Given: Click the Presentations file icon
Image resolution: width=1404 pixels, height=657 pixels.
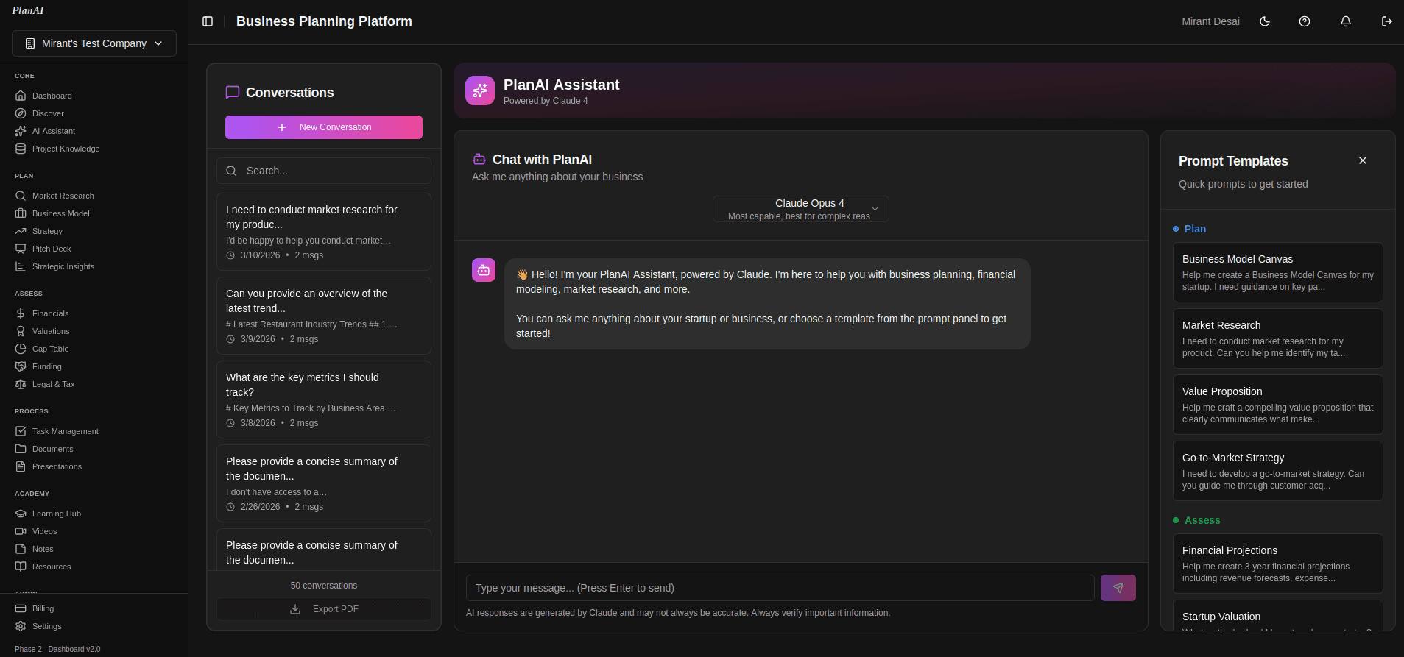Looking at the screenshot, I should coord(21,466).
